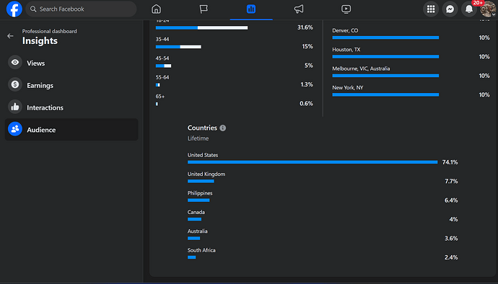Select the Professional dashboard chart icon
The width and height of the screenshot is (498, 284).
[x=251, y=9]
